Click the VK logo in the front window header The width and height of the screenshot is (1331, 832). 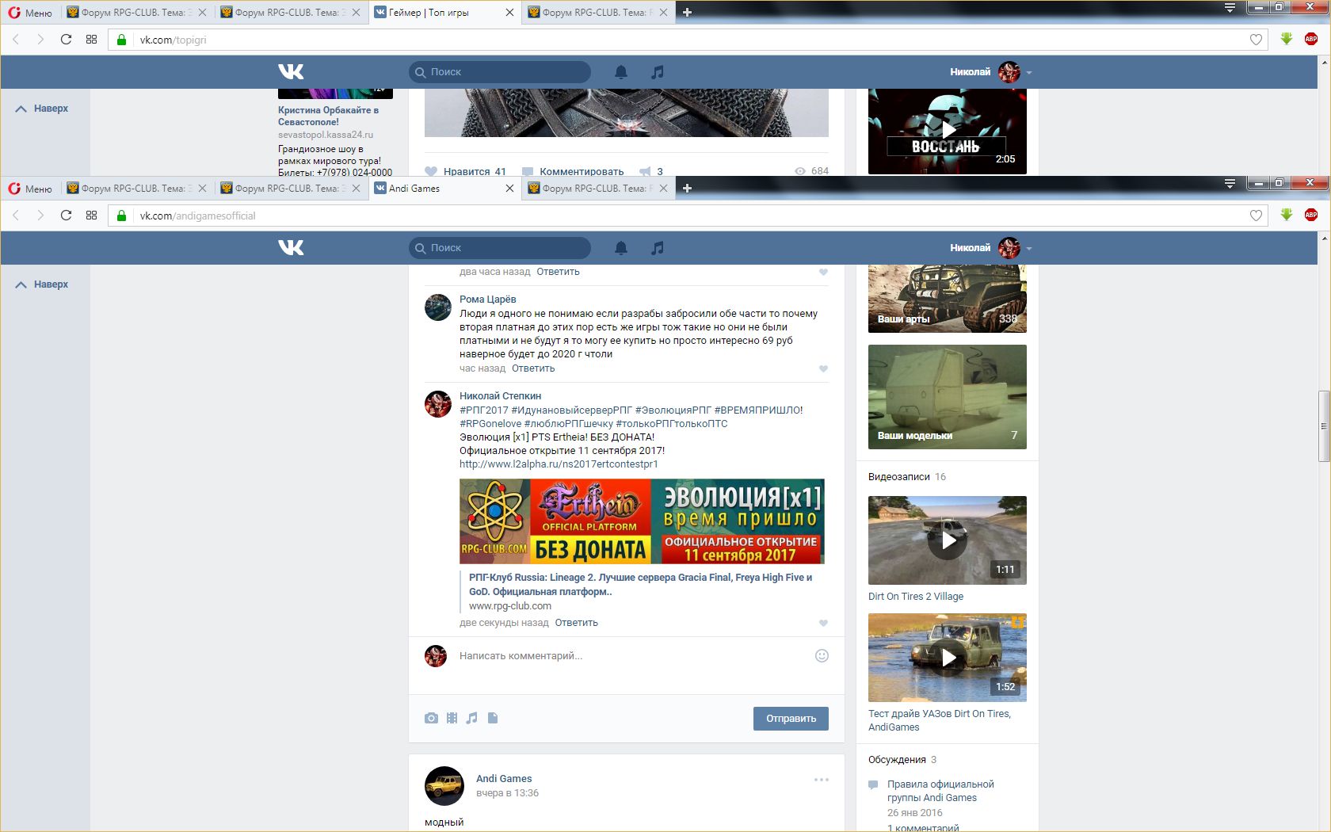(x=291, y=248)
